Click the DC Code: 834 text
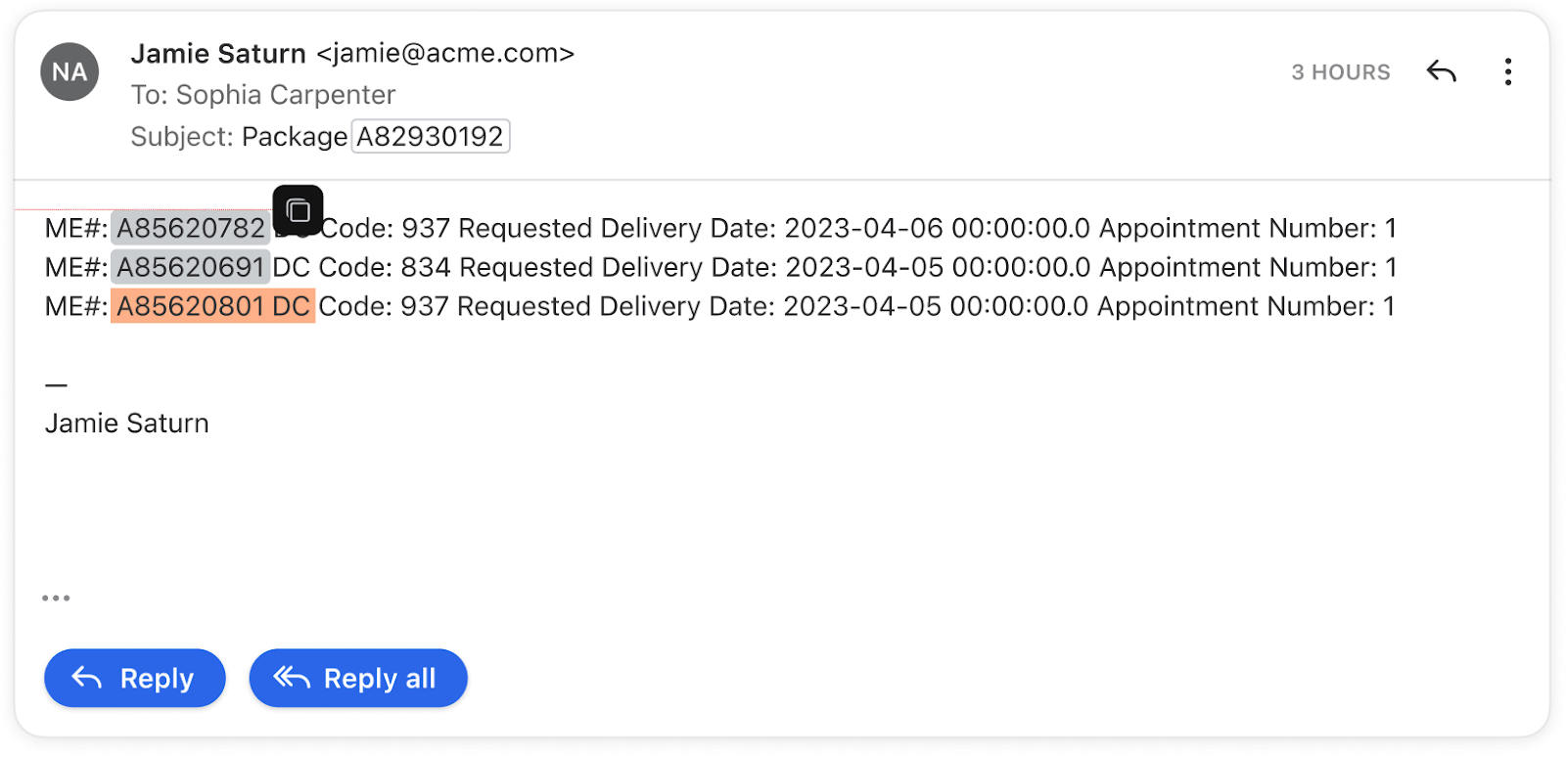 click(x=361, y=267)
